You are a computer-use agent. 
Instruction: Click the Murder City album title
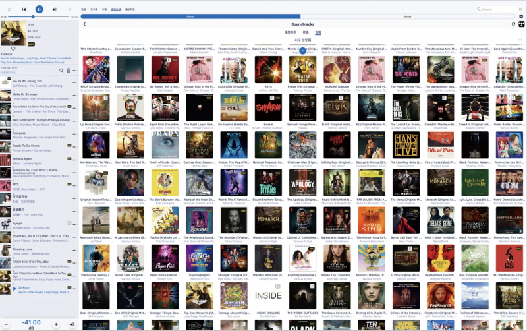click(372, 49)
